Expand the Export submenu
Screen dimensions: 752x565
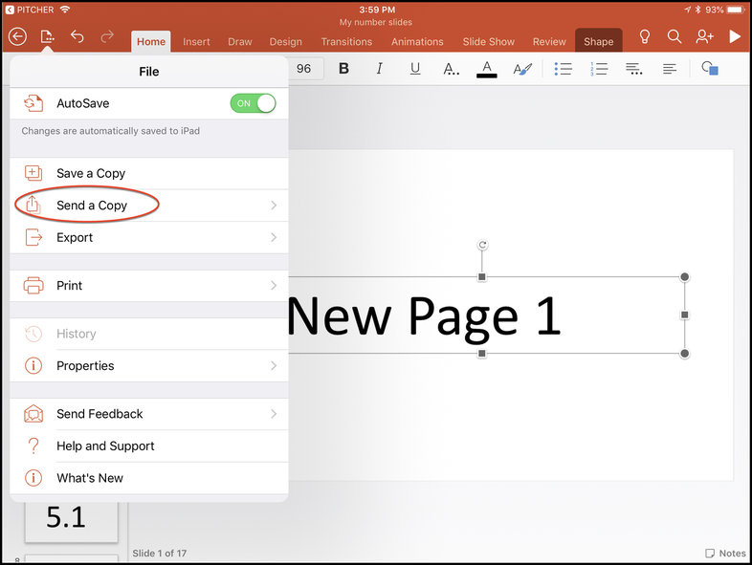tap(148, 237)
